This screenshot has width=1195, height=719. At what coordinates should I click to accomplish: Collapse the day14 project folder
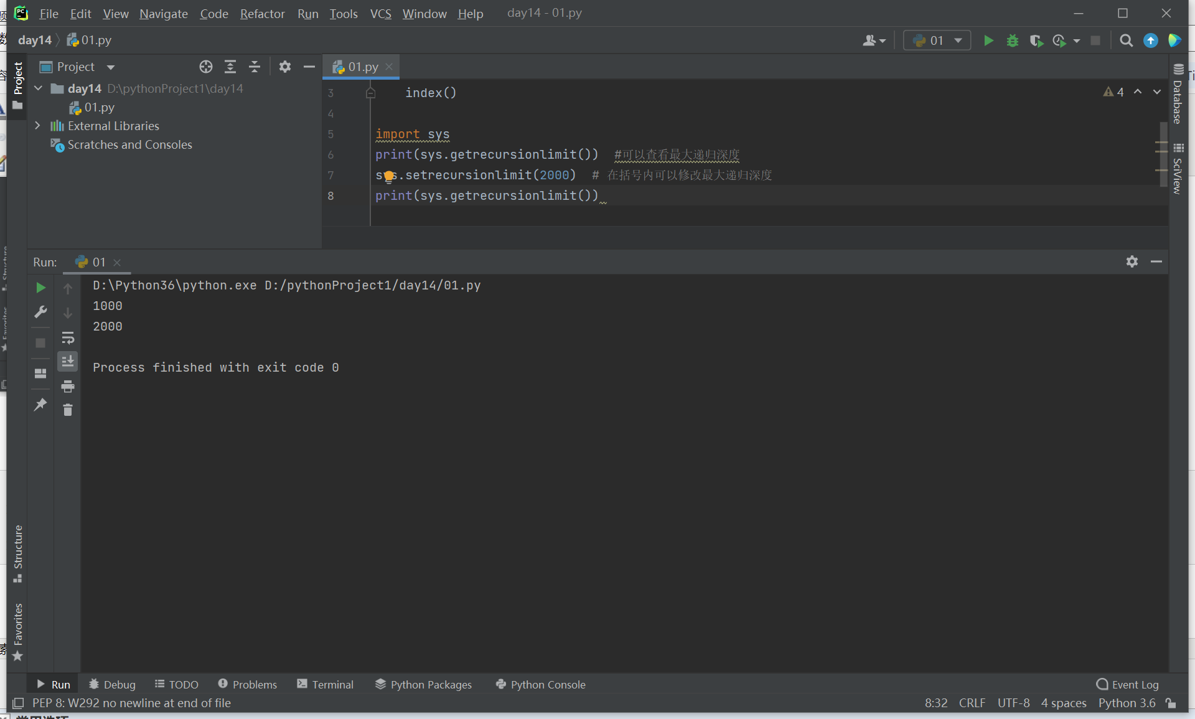[x=38, y=88]
